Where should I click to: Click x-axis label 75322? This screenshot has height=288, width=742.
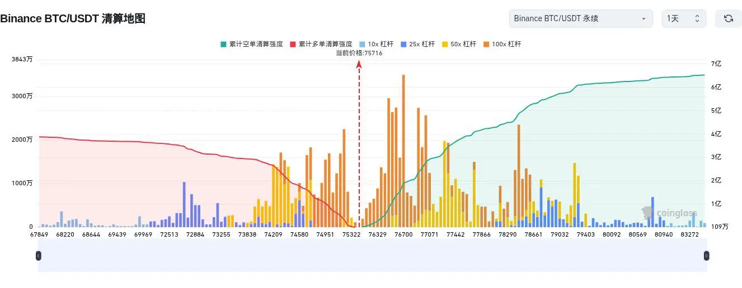(x=351, y=235)
